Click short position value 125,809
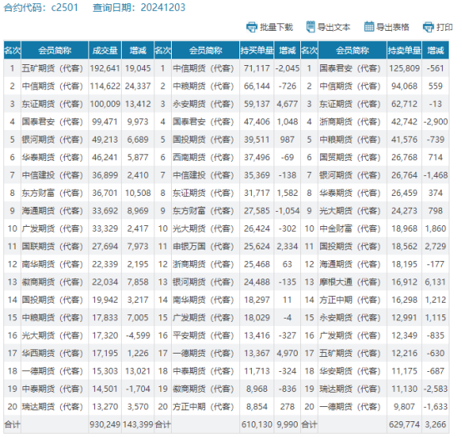462x437 pixels. point(404,68)
